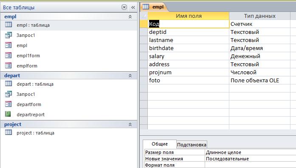This screenshot has width=296, height=168.
Task: Click the Тип данных column header
Action: (x=260, y=16)
